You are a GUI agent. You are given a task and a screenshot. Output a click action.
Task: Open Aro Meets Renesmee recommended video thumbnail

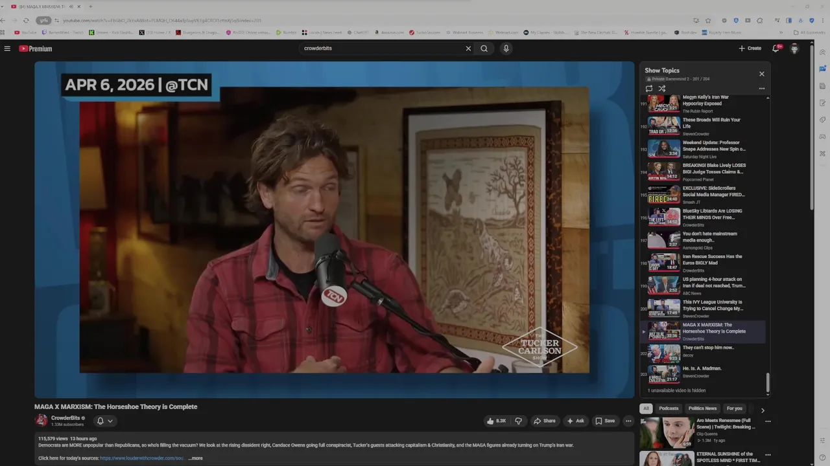(x=667, y=432)
